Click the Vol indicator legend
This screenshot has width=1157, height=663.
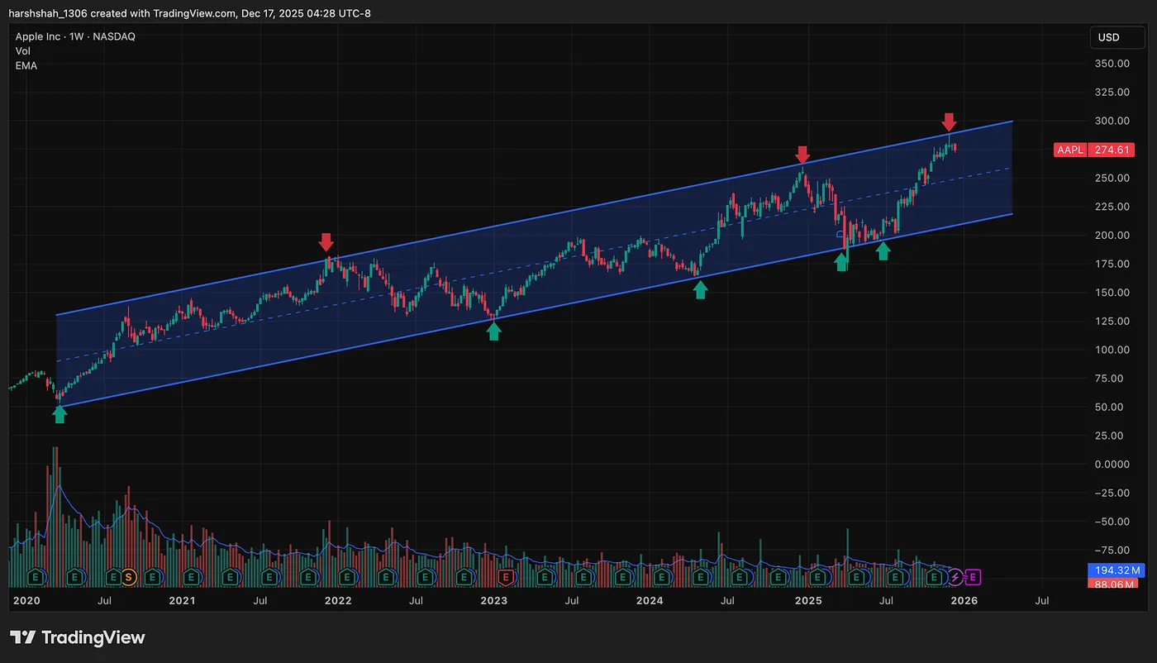(22, 51)
